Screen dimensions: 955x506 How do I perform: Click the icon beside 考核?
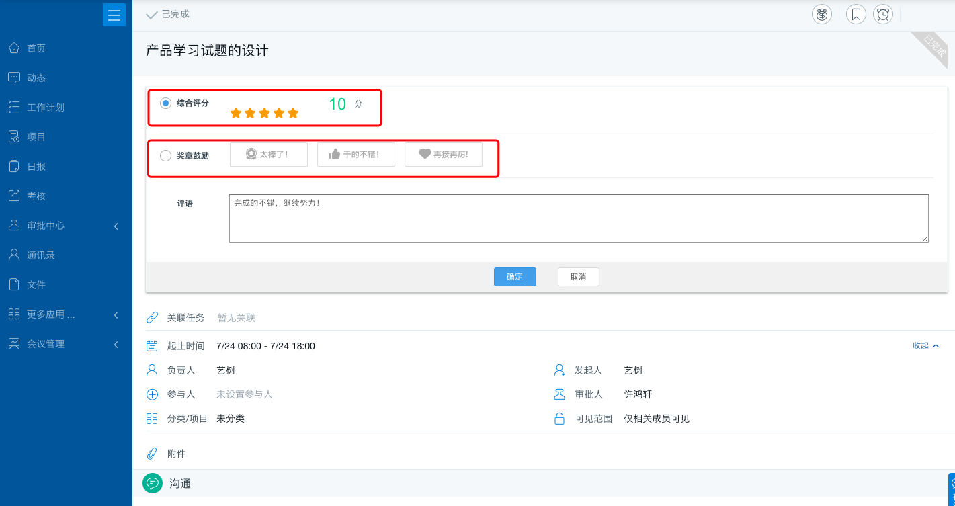(14, 196)
